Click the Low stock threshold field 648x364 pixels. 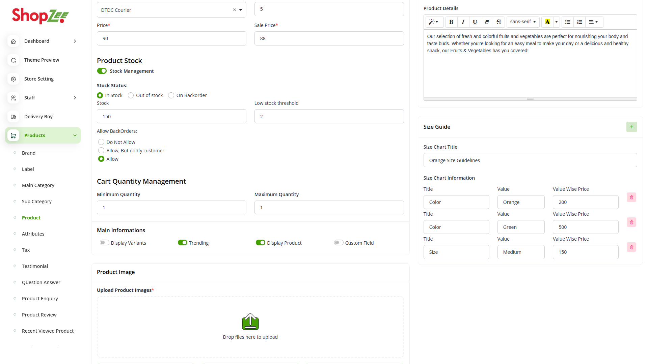point(329,116)
